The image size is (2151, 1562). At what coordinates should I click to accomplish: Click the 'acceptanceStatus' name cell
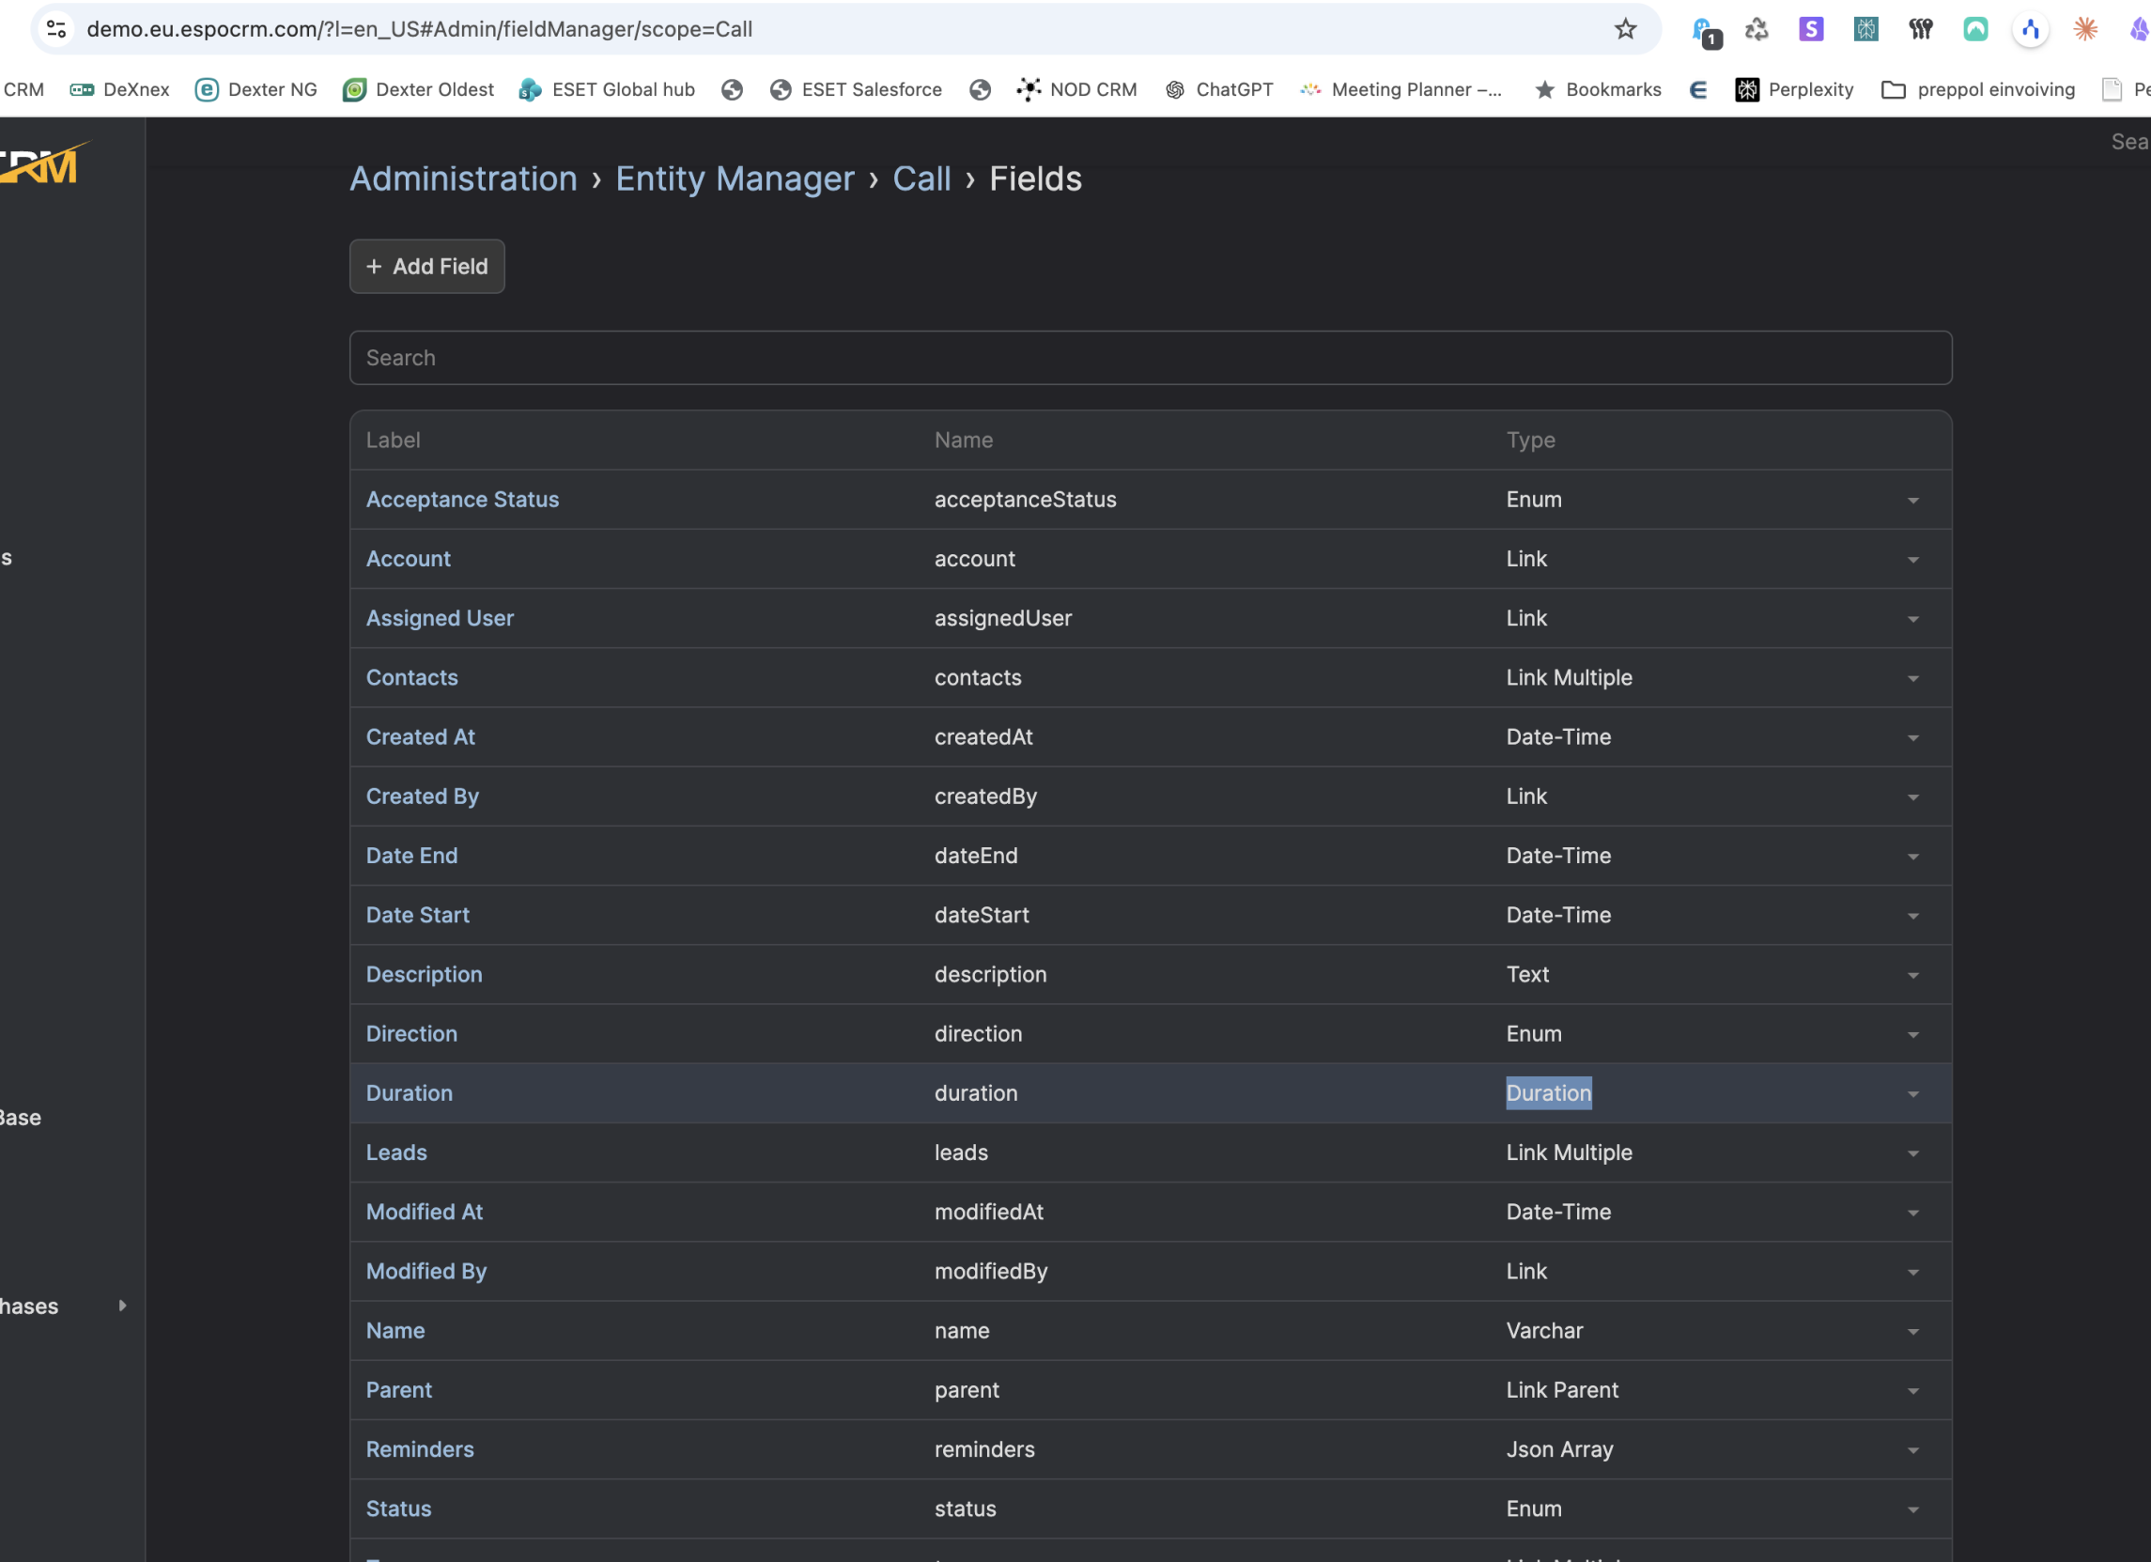(1024, 500)
